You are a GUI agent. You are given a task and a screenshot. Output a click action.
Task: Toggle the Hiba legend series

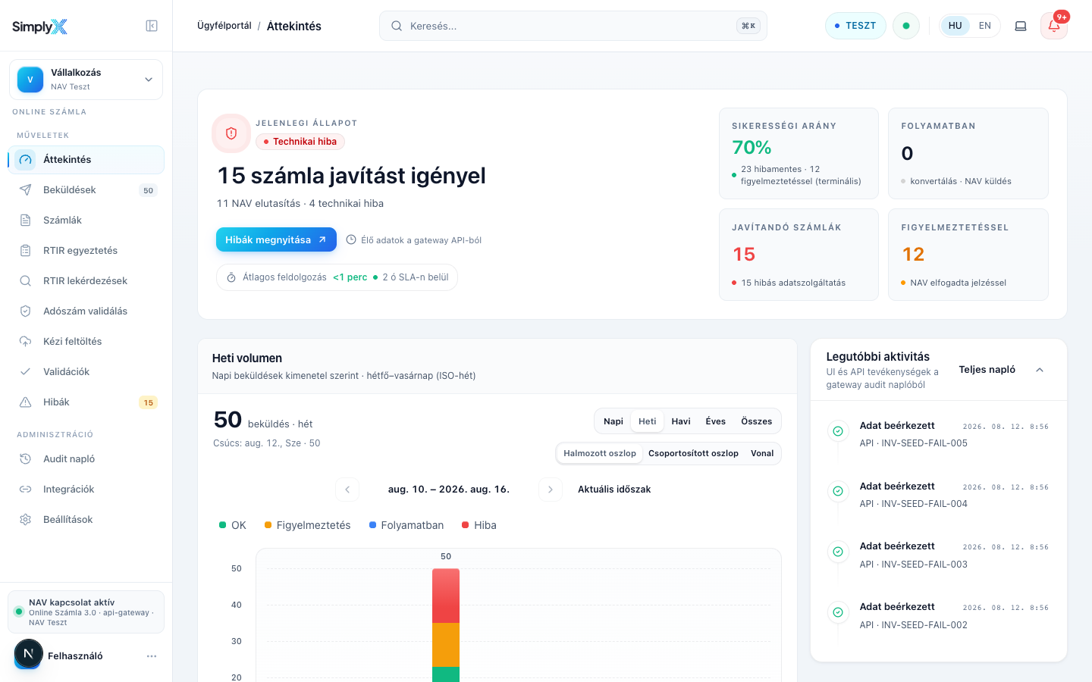point(479,525)
